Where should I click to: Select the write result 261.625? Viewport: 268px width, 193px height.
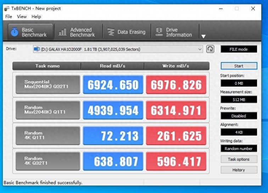(x=176, y=136)
